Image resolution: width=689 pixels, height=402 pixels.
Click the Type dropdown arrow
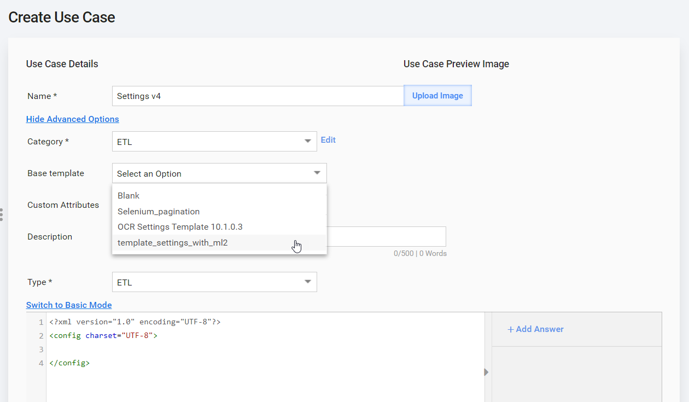(308, 282)
